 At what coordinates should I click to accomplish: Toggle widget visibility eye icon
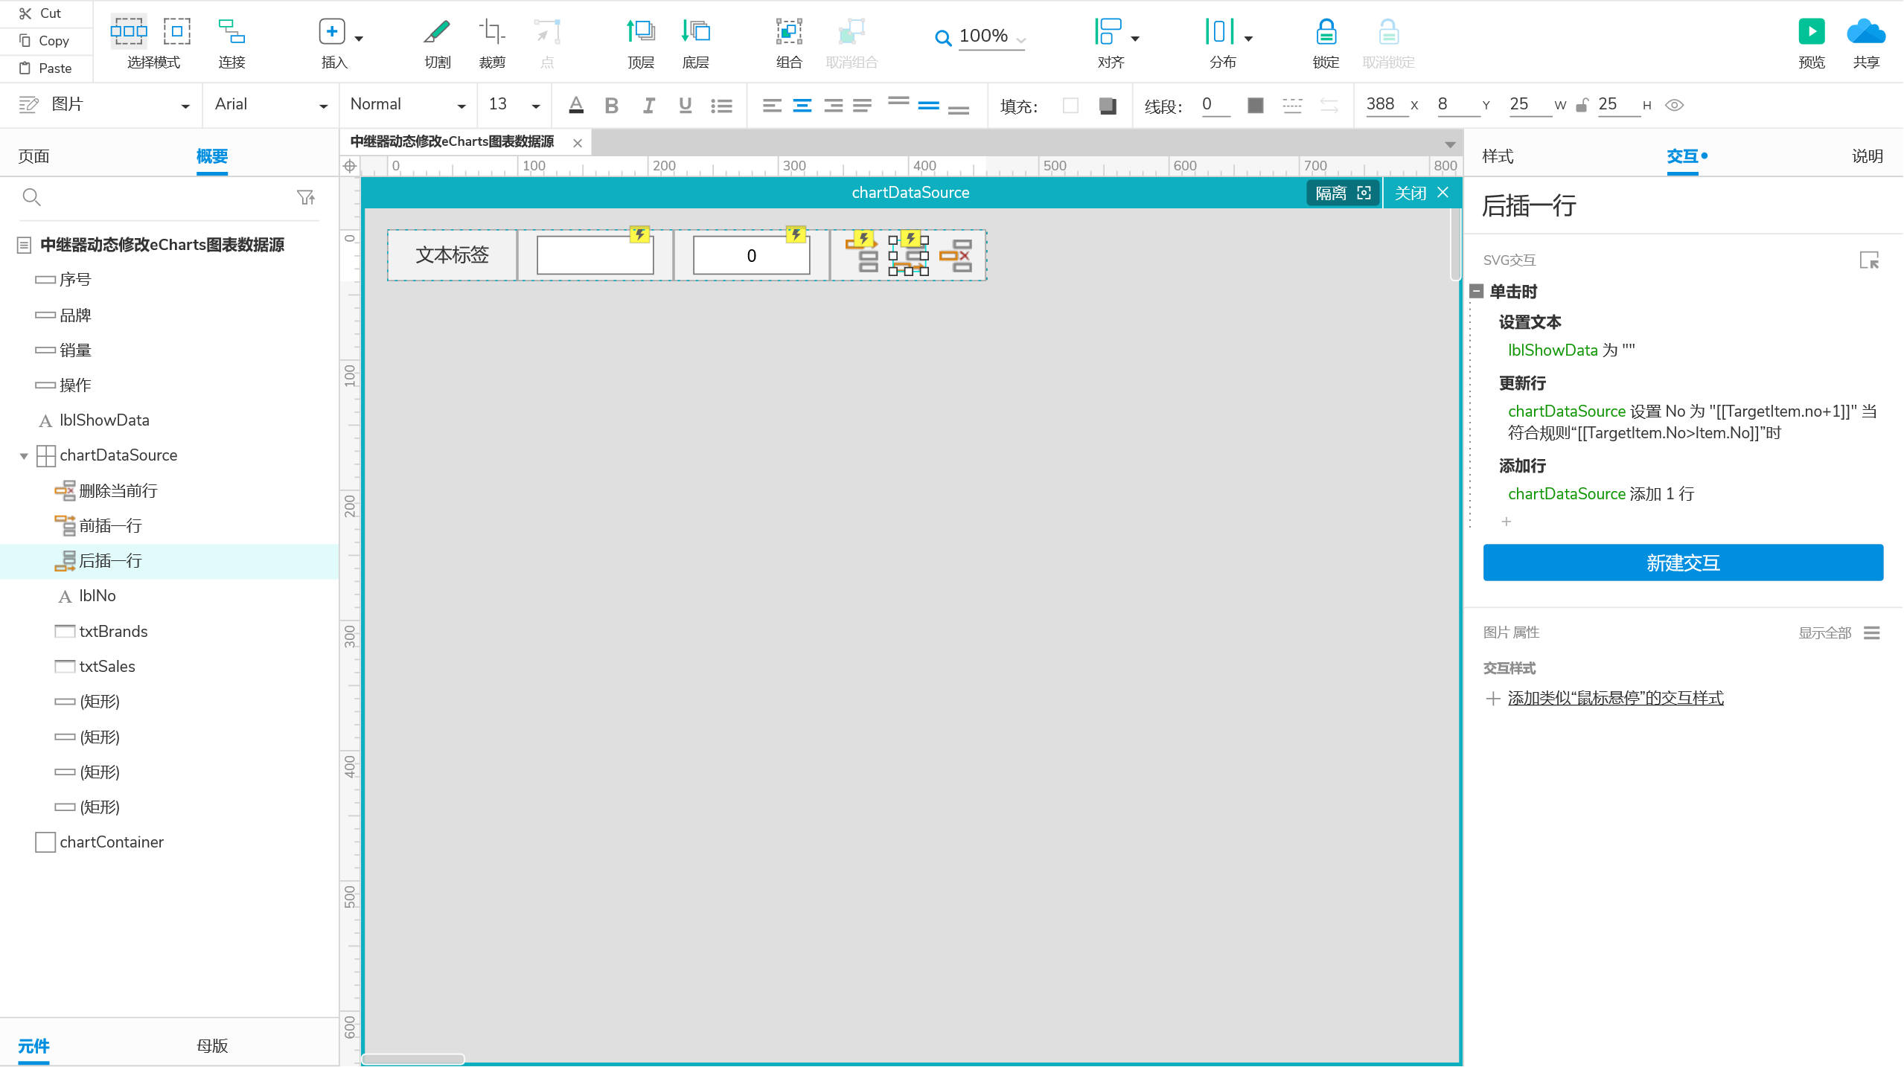click(x=1674, y=105)
